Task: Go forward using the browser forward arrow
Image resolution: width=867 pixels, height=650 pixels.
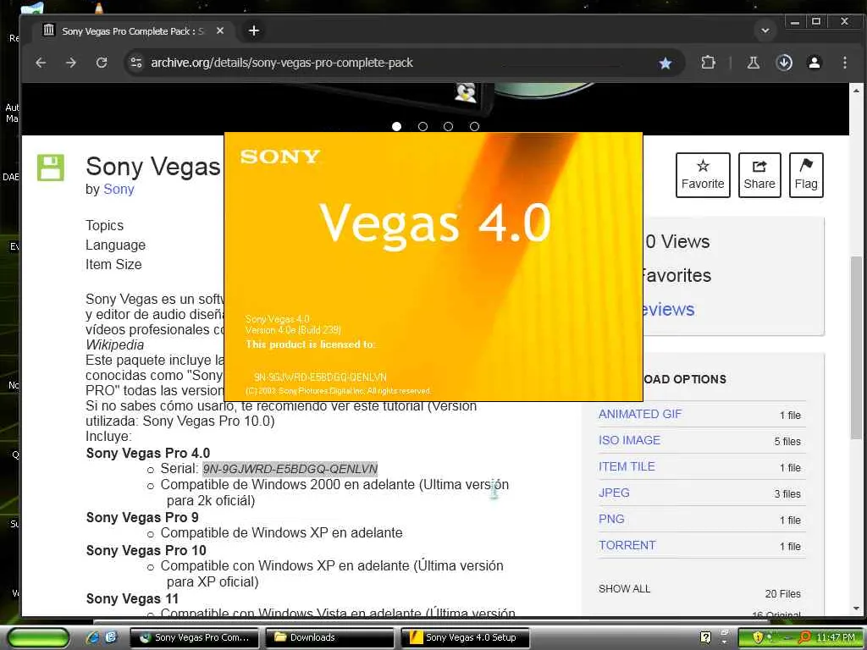Action: [x=71, y=63]
